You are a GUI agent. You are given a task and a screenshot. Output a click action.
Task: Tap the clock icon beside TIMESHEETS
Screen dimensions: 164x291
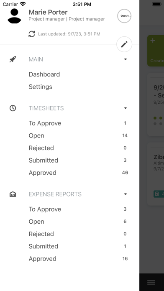[x=13, y=108]
